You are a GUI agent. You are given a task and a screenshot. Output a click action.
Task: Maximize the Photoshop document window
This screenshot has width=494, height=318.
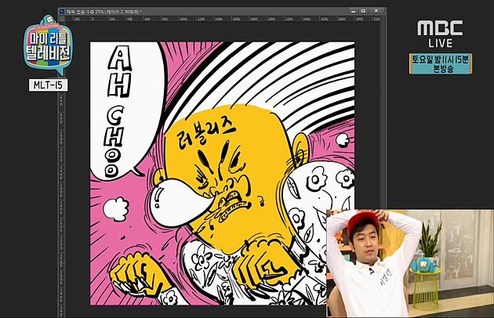pos(363,11)
